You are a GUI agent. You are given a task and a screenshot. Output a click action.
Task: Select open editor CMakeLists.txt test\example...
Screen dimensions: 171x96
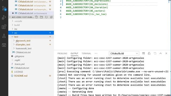[31, 9]
